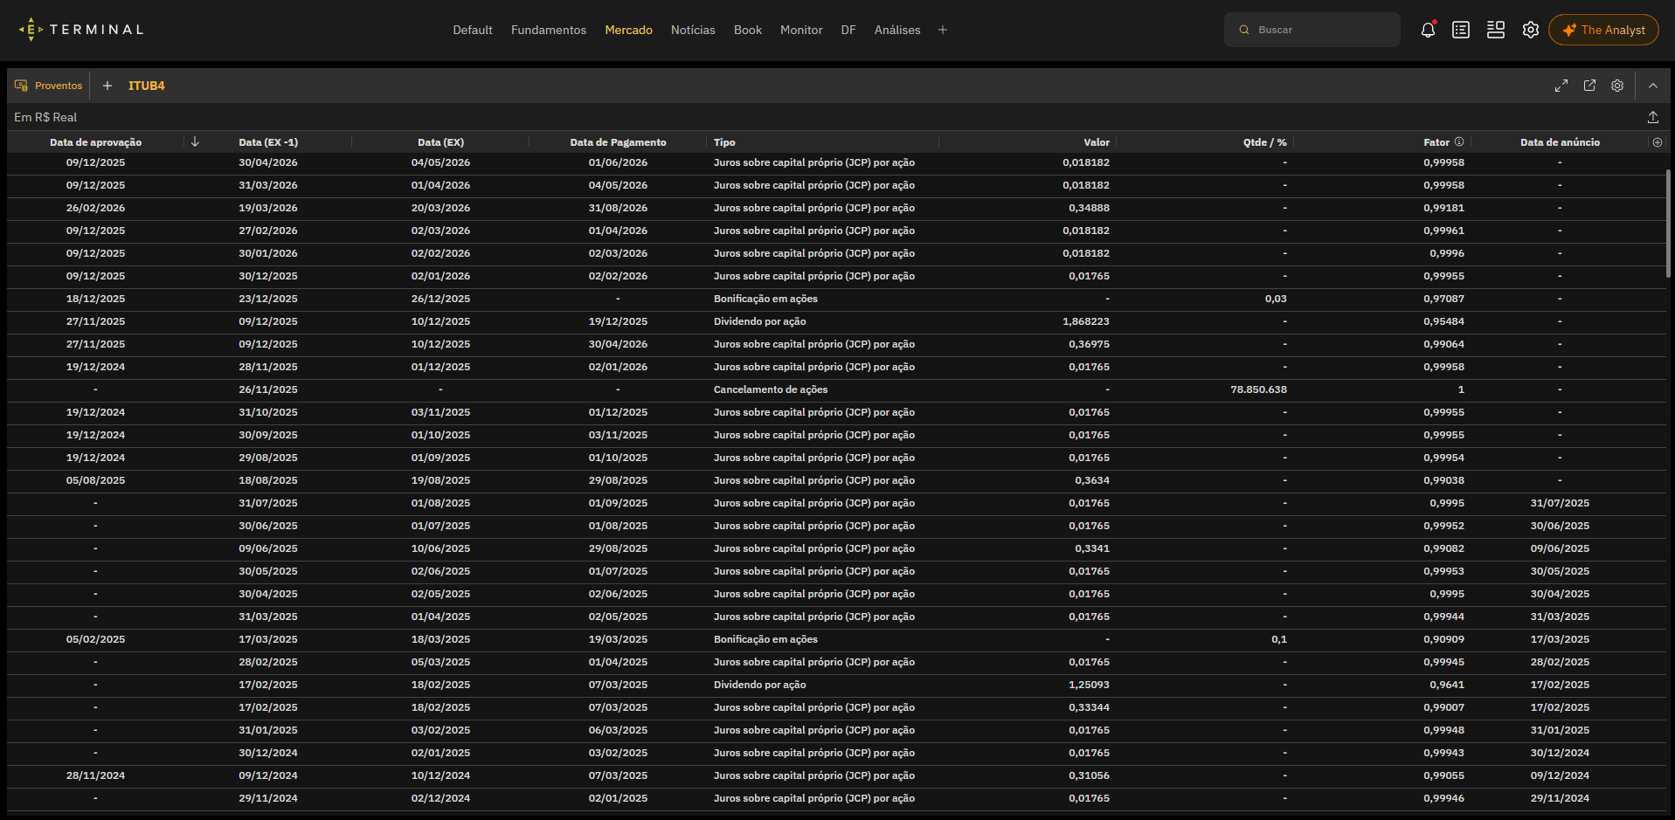
Task: Click the 0,3341 value cell
Action: [1092, 548]
